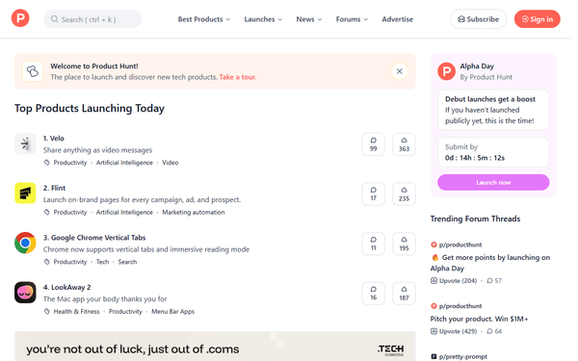Select the Tech tag under Google Chrome
Screen dimensions: 578x361
tap(102, 262)
